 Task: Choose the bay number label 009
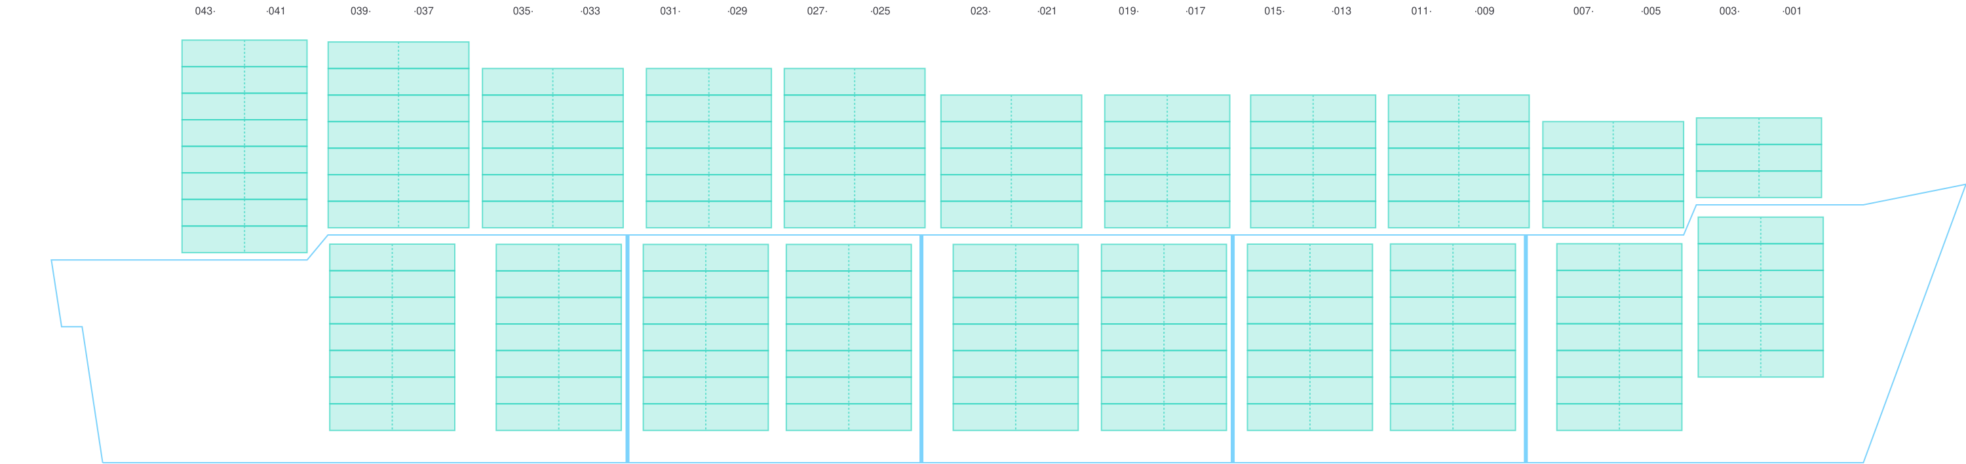[x=1485, y=11]
